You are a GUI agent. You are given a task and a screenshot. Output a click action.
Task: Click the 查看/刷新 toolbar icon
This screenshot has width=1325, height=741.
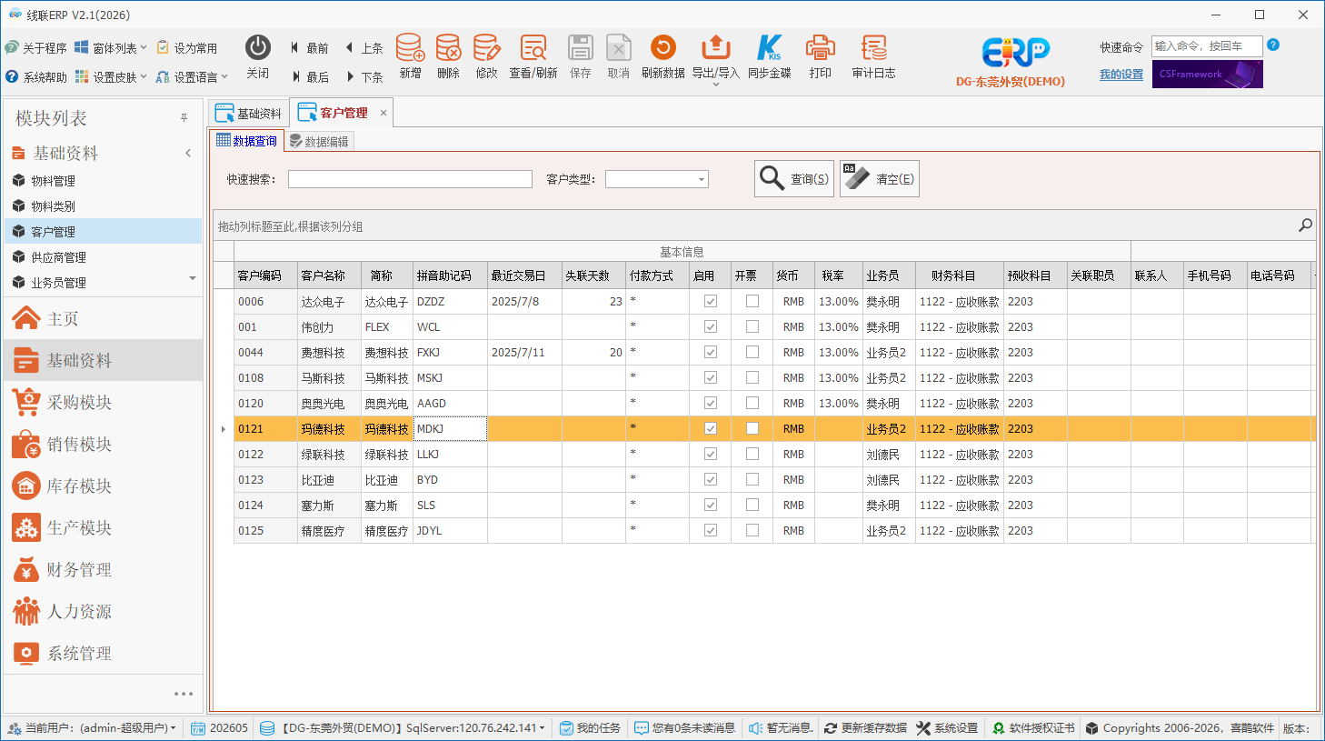[533, 56]
